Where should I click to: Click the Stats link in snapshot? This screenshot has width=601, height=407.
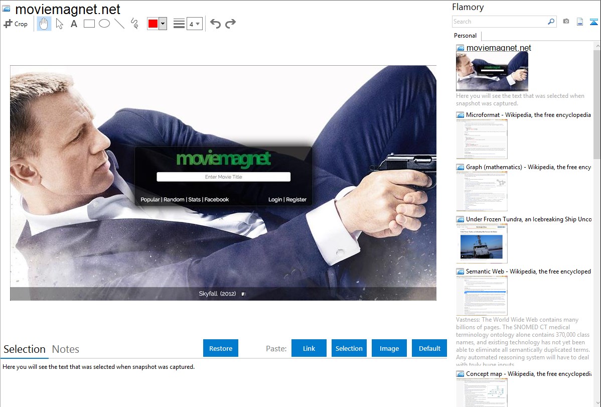pos(194,199)
